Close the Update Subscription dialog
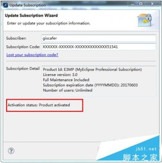 [x=152, y=4]
